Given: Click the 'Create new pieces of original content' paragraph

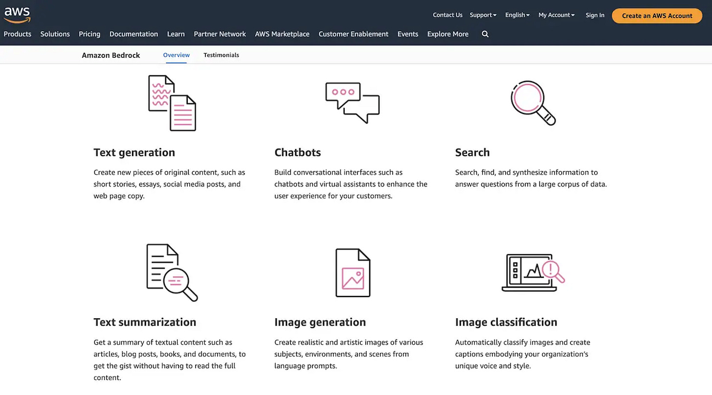Looking at the screenshot, I should [x=169, y=184].
